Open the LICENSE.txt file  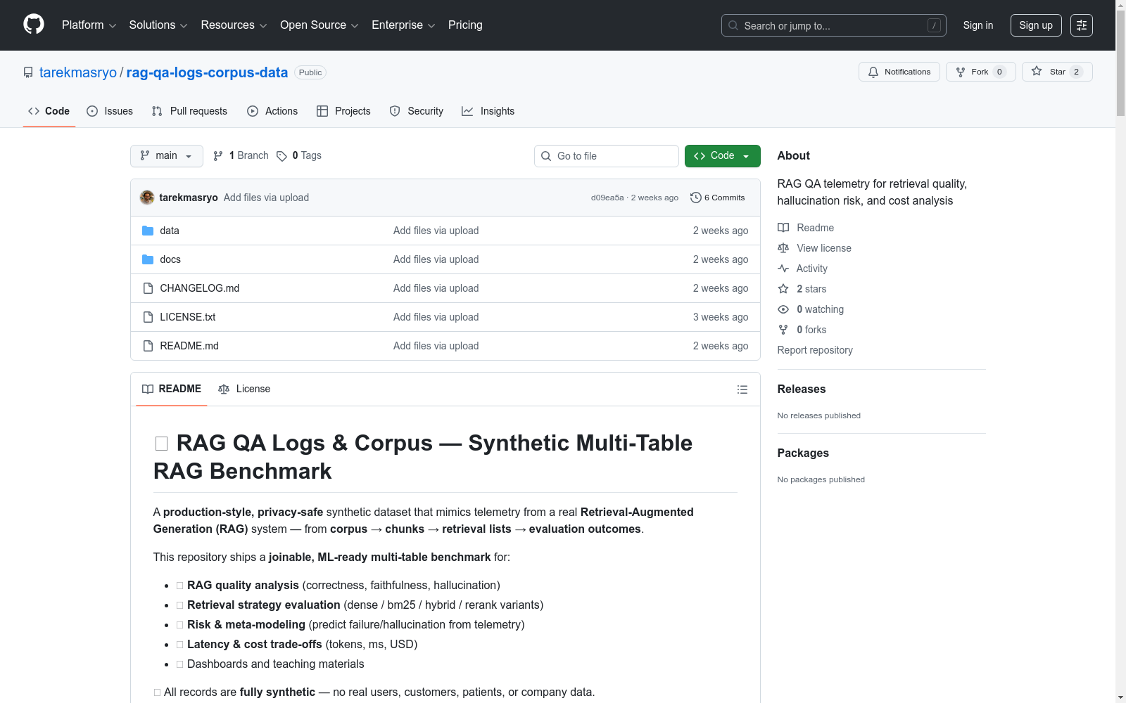(x=188, y=317)
